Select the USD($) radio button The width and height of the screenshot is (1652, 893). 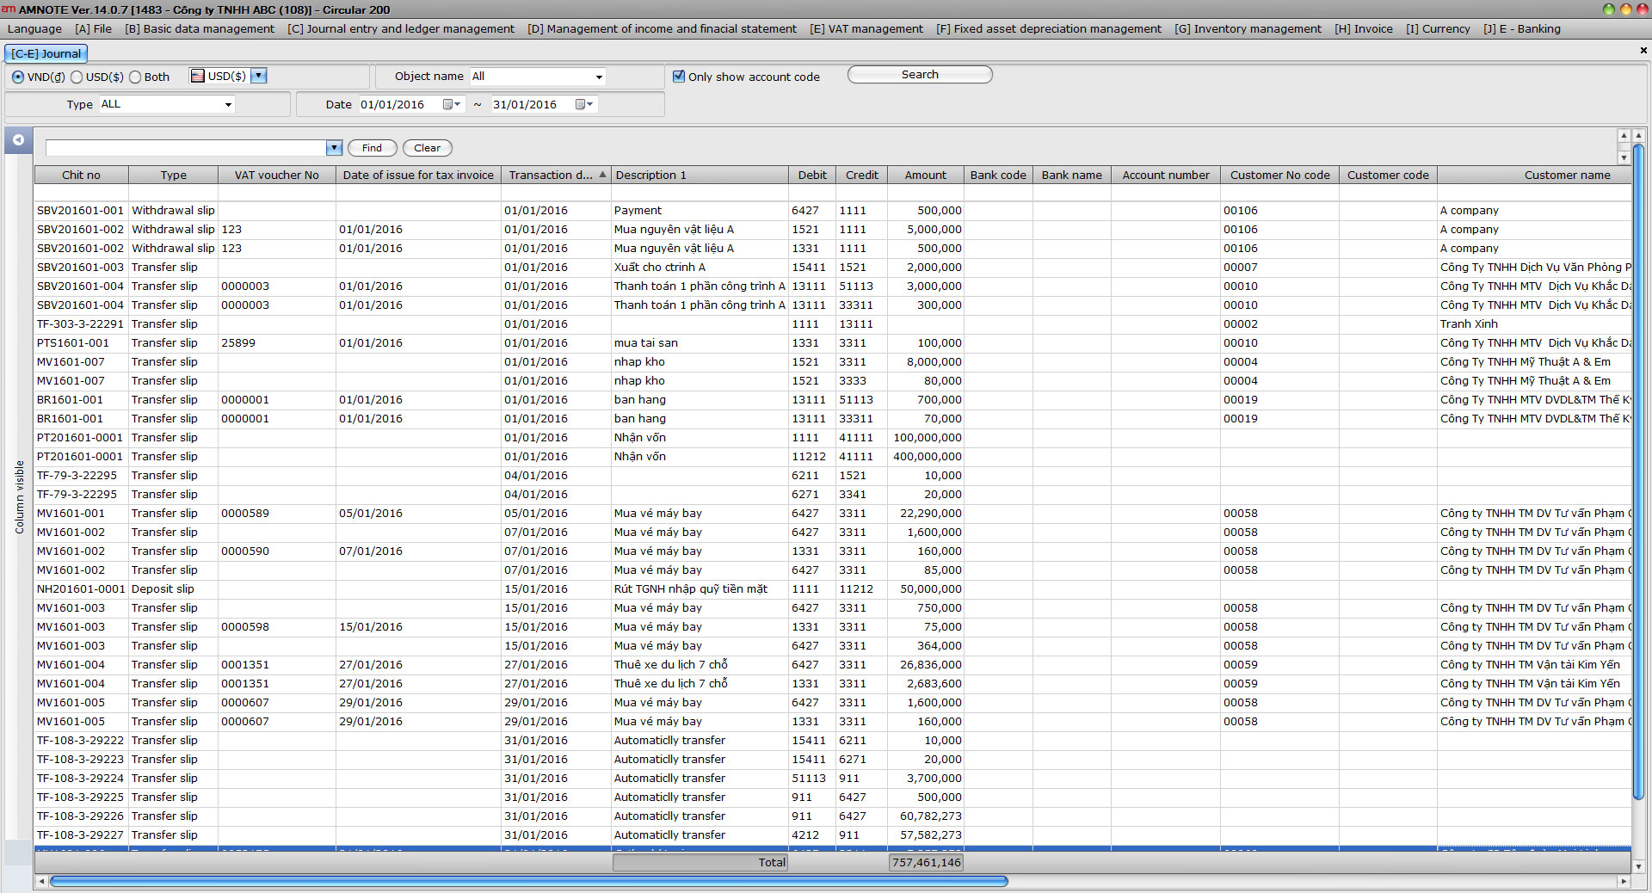(x=77, y=77)
